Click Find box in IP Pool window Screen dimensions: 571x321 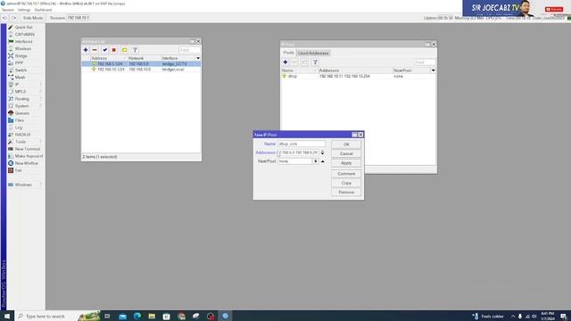pyautogui.click(x=425, y=62)
